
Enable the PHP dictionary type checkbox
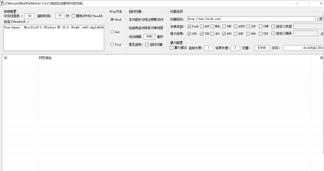pyautogui.click(x=224, y=27)
